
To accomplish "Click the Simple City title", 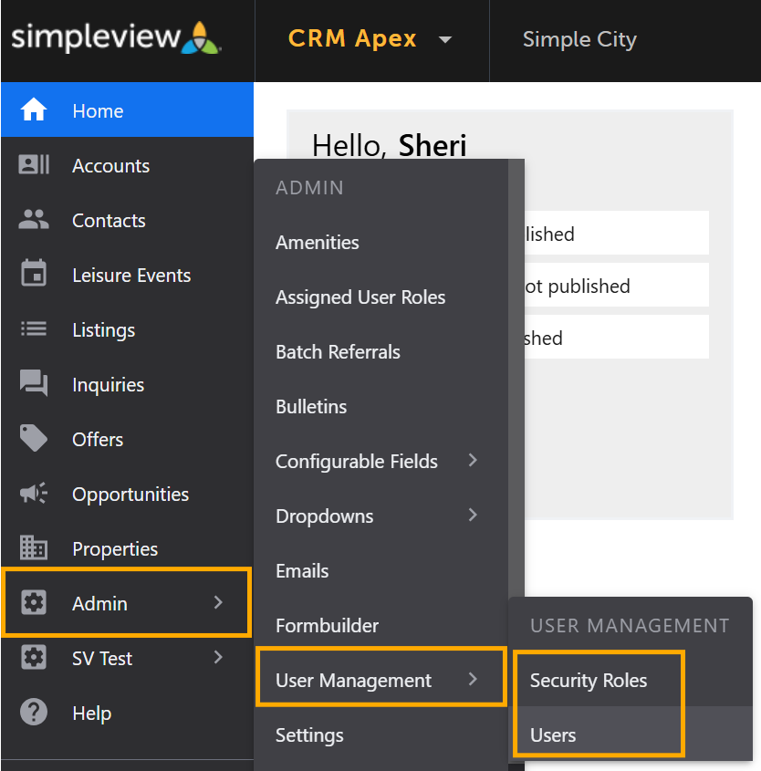I will [579, 39].
